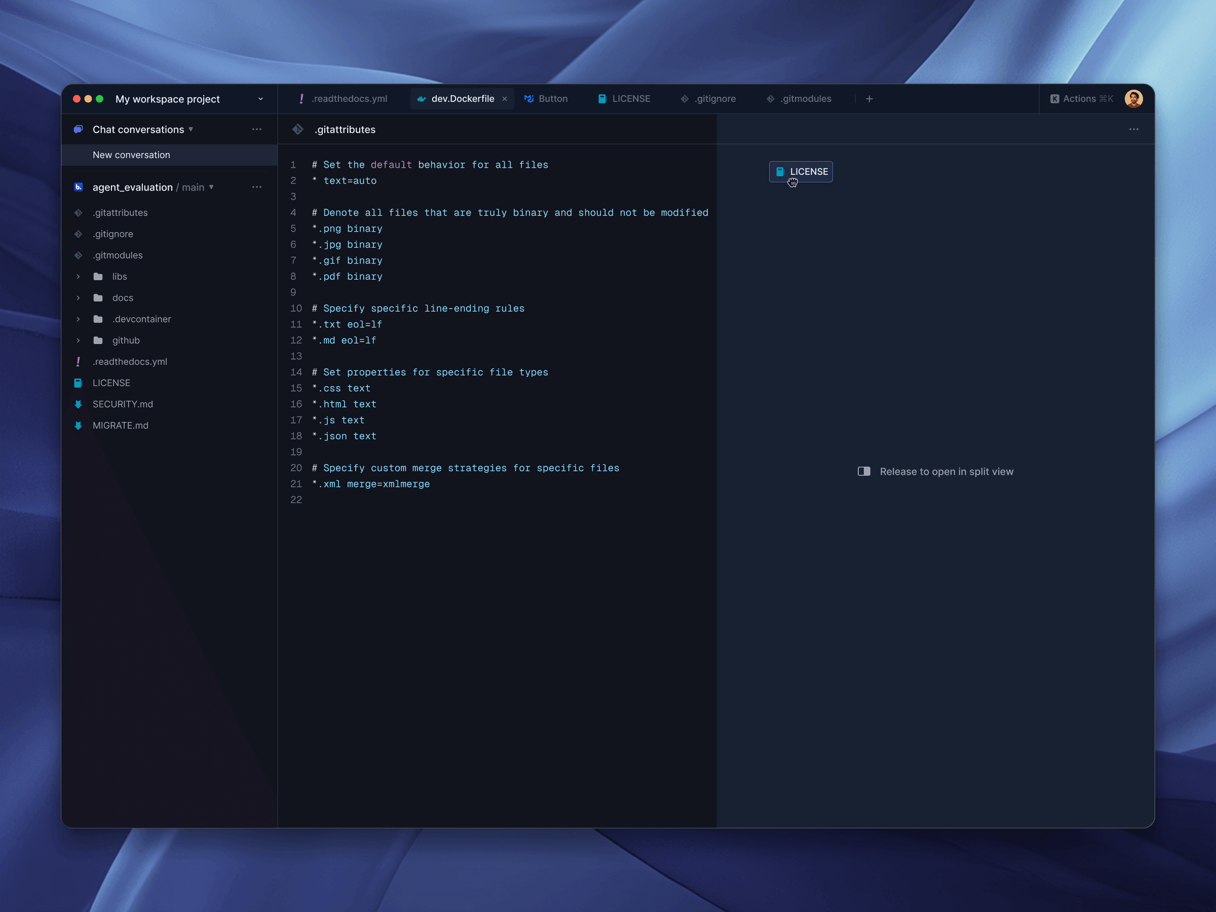1216x912 pixels.
Task: Click the Chat conversations bubble icon
Action: [78, 129]
